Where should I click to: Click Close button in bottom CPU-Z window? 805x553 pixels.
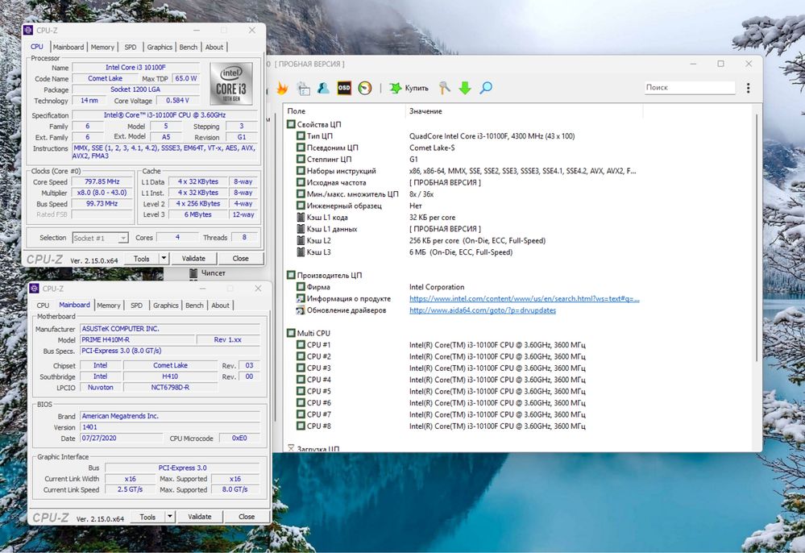tap(247, 517)
